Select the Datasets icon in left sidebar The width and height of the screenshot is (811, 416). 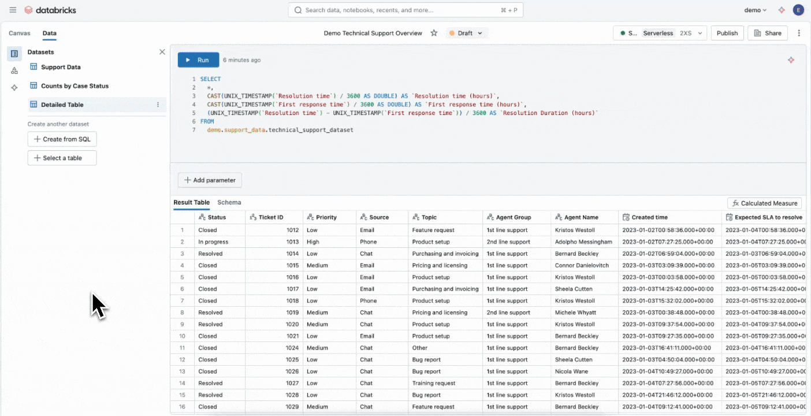(14, 54)
